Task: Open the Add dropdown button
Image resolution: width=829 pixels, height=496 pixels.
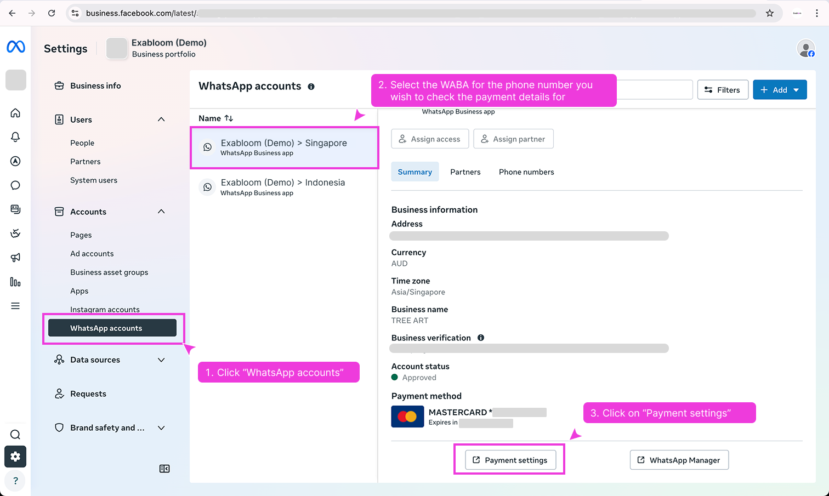Action: click(780, 89)
